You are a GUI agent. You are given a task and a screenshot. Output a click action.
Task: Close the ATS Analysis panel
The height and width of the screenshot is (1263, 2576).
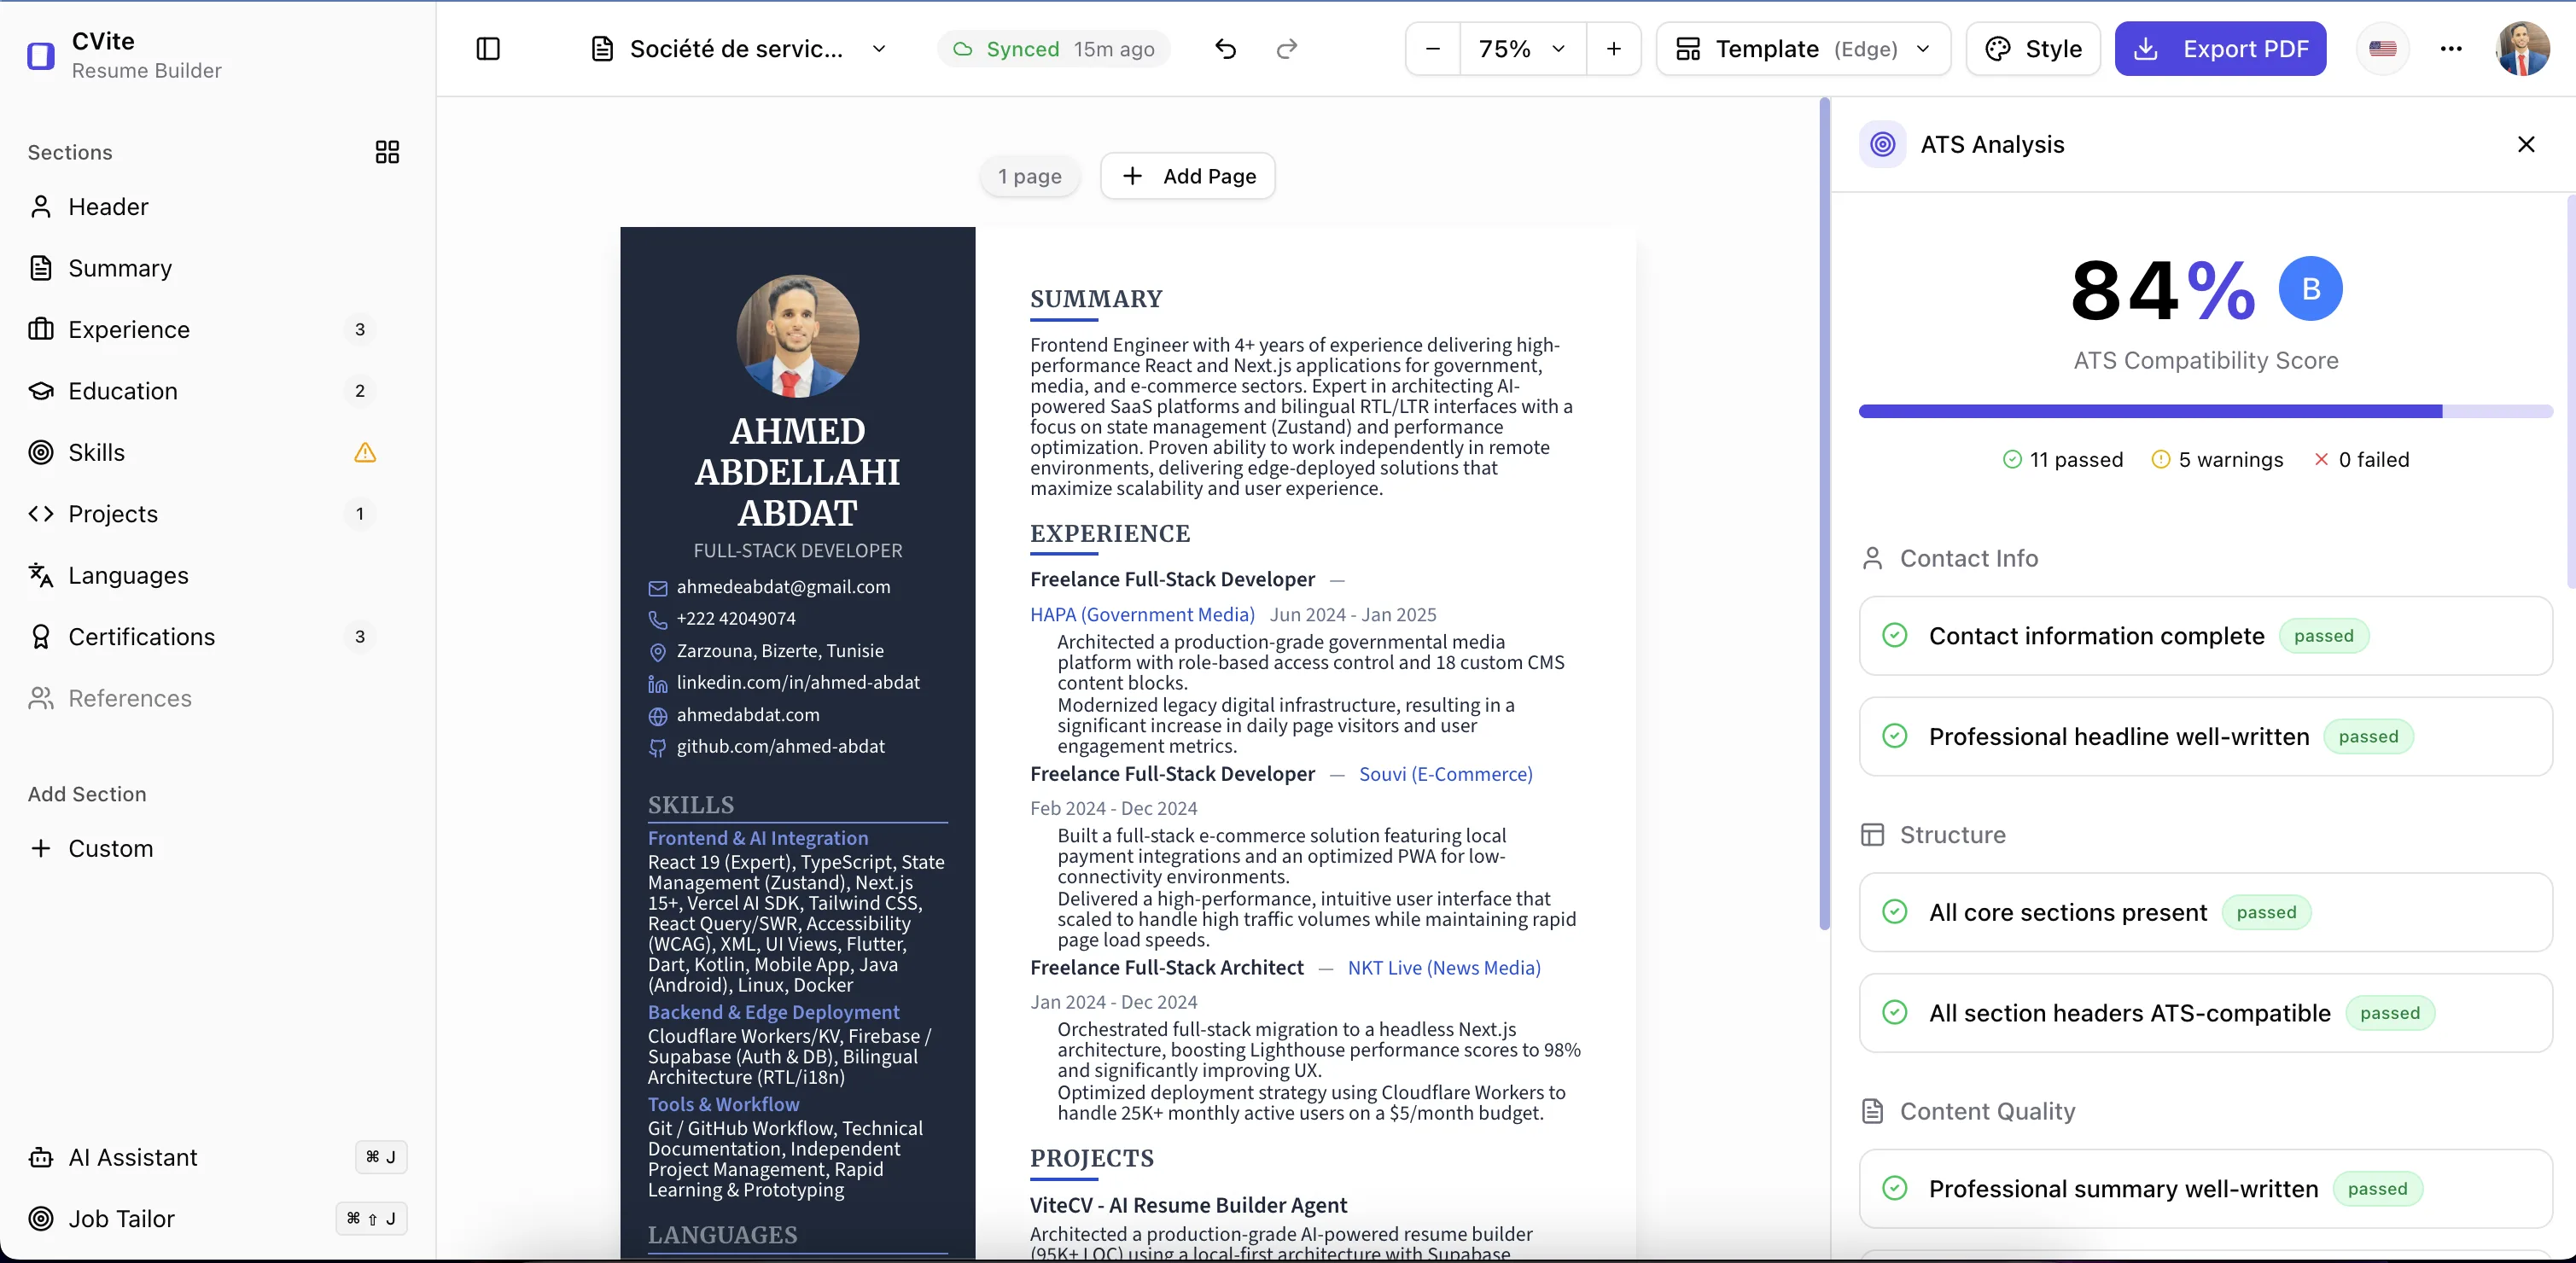click(2527, 144)
